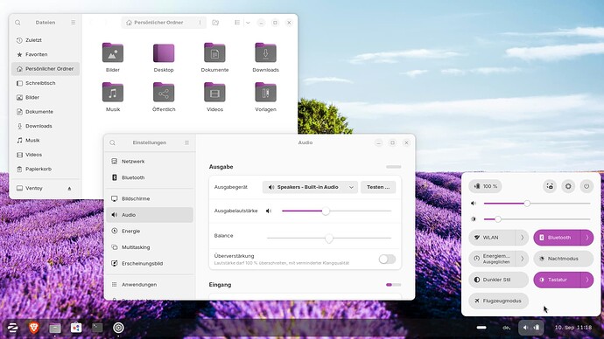Open Schreibtisch in Dateien sidebar
Screen dimensions: 604x339
point(46,83)
